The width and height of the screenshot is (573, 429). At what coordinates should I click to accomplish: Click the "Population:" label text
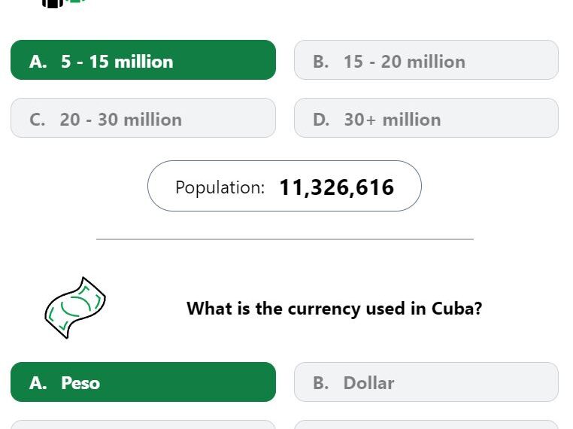point(220,187)
